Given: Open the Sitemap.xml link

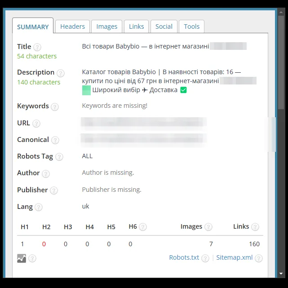Looking at the screenshot, I should 235,257.
